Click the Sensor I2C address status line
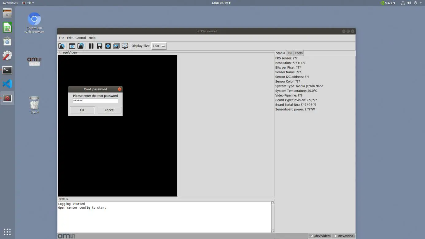The image size is (425, 239). coord(292,77)
